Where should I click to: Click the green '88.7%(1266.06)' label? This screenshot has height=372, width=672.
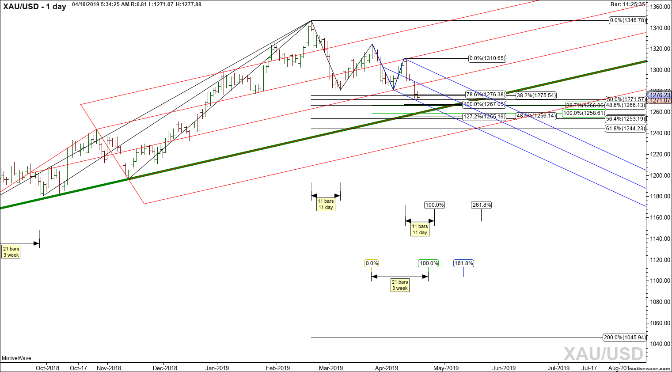click(585, 106)
